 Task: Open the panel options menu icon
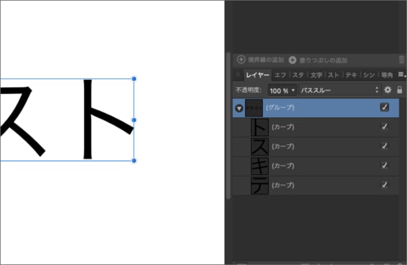pyautogui.click(x=402, y=75)
